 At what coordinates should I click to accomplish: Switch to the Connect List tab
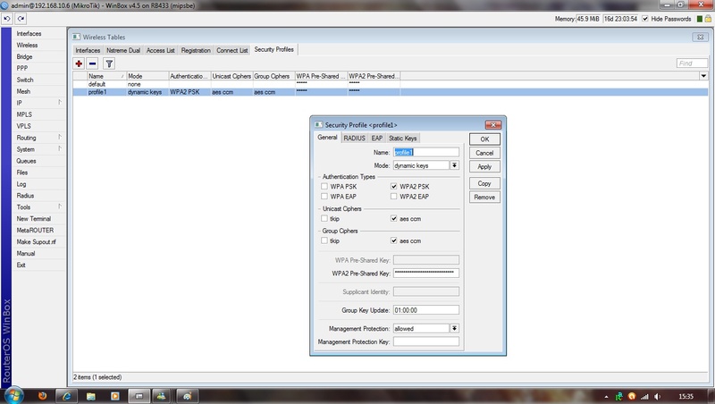[232, 50]
